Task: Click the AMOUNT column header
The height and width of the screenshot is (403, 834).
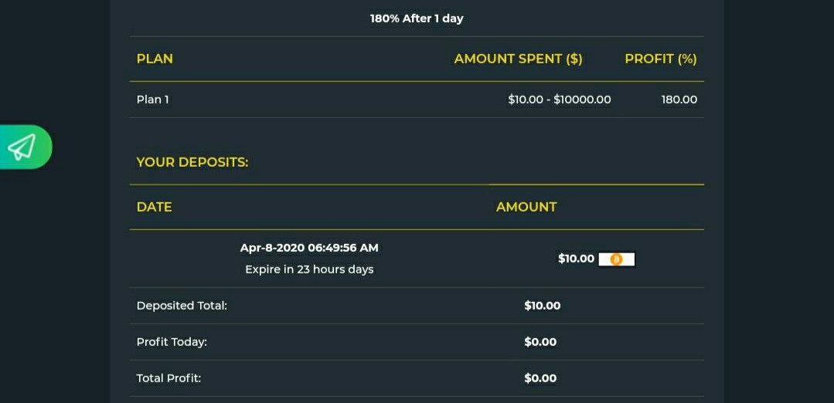Action: click(526, 207)
